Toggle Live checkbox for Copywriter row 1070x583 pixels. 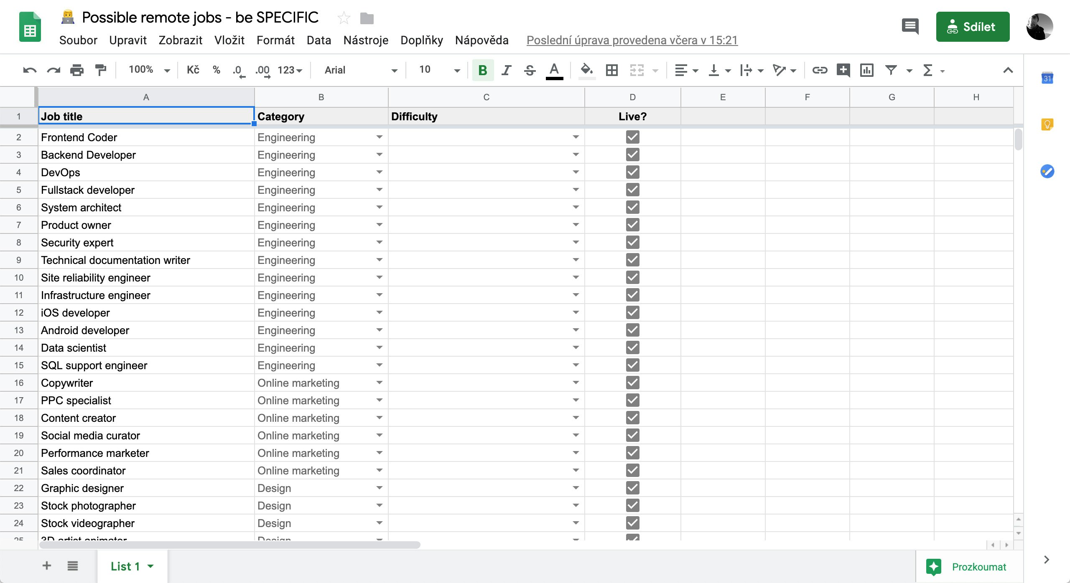632,383
